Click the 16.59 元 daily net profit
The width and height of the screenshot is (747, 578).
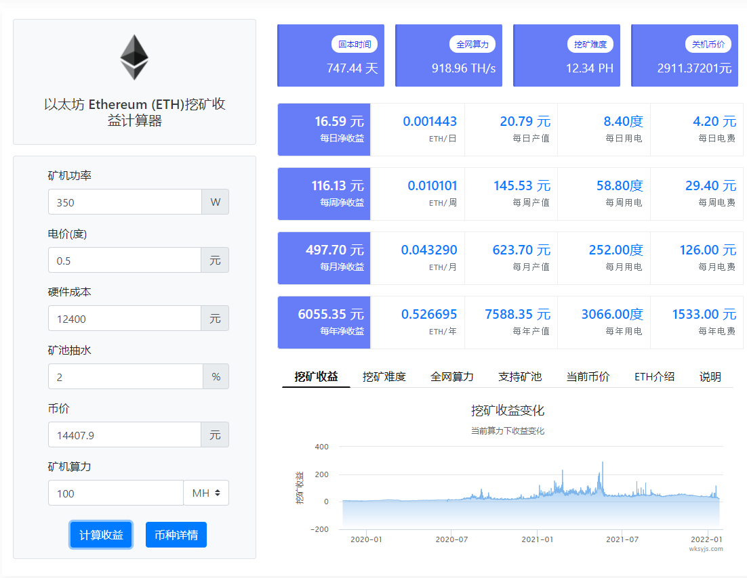[x=339, y=122]
